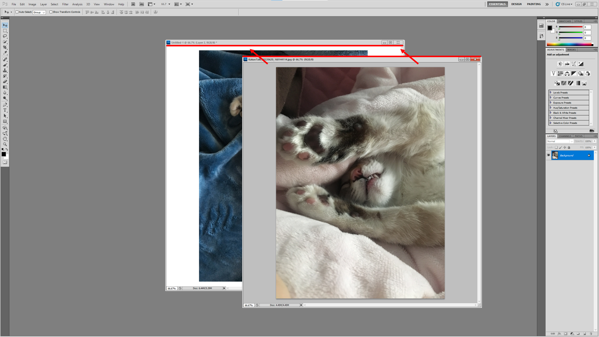Image resolution: width=599 pixels, height=337 pixels.
Task: Select the Zoom tool in toolbox
Action: pos(5,144)
